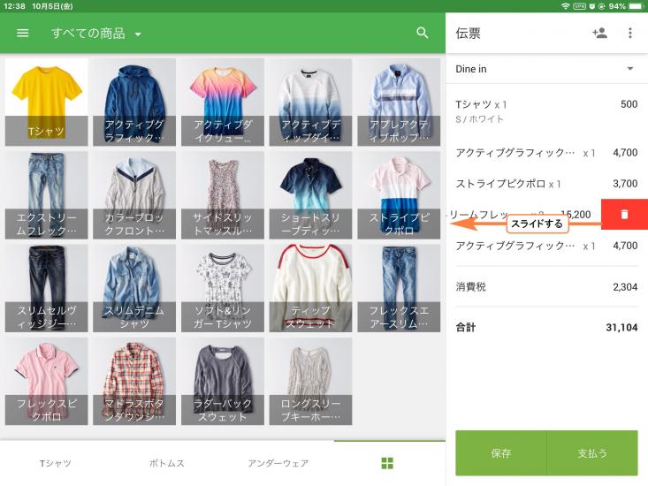648x486 pixels.
Task: Select the blue hoodie アクティブグラフィック product
Action: coord(134,102)
